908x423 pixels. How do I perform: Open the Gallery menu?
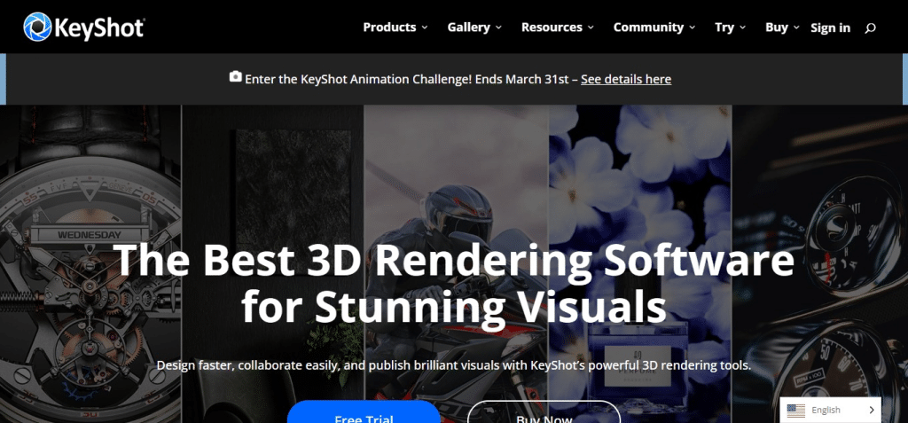468,27
